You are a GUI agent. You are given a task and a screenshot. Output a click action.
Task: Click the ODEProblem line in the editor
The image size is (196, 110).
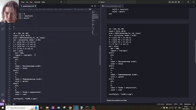[29, 38]
